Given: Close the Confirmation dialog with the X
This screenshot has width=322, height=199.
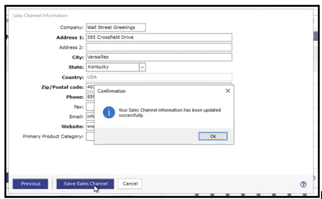Looking at the screenshot, I should (x=228, y=91).
